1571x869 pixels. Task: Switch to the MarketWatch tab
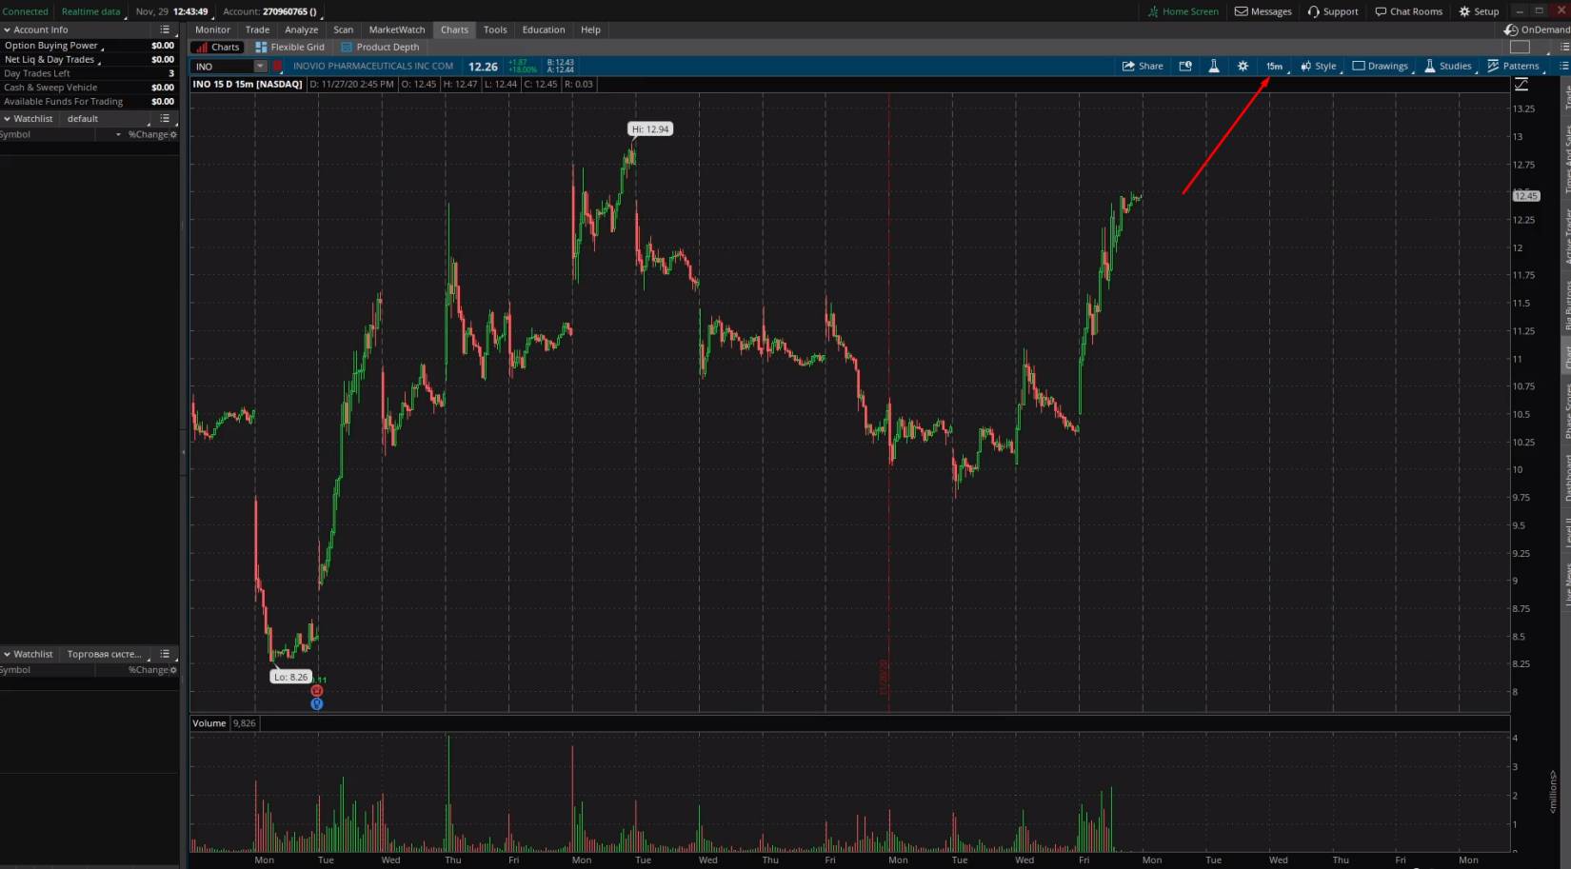[x=396, y=30]
